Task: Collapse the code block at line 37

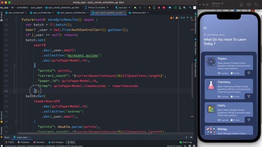Action: (16, 65)
